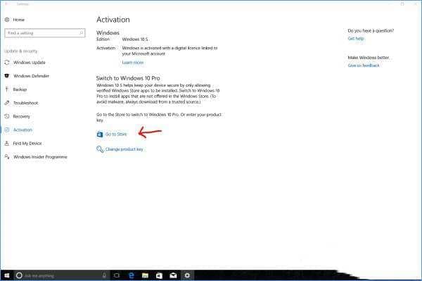
Task: Open Recovery settings page
Action: tap(22, 116)
